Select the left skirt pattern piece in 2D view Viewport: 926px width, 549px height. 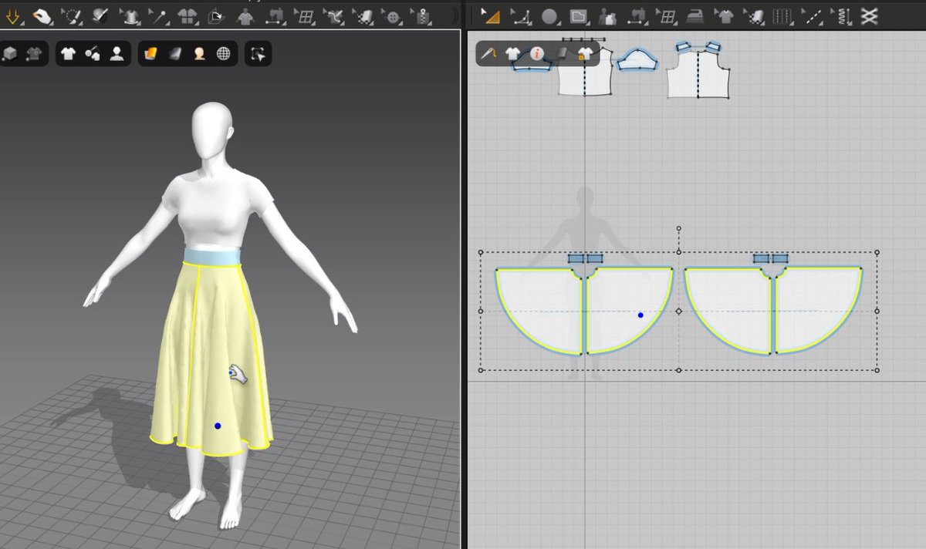(x=556, y=308)
